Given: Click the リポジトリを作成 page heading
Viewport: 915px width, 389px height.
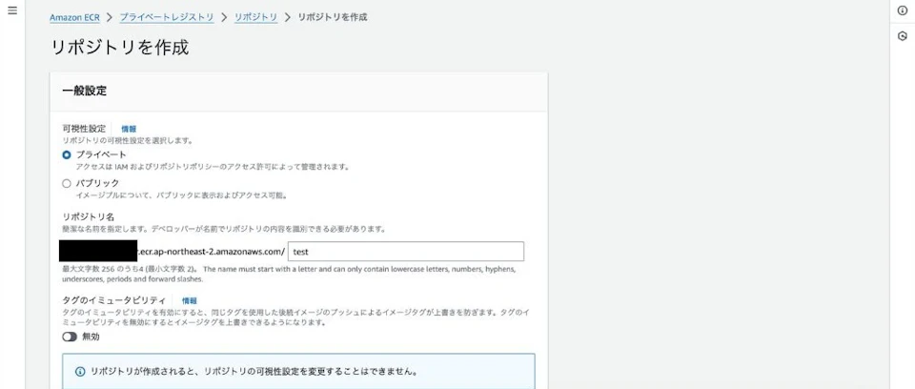Looking at the screenshot, I should click(x=120, y=48).
